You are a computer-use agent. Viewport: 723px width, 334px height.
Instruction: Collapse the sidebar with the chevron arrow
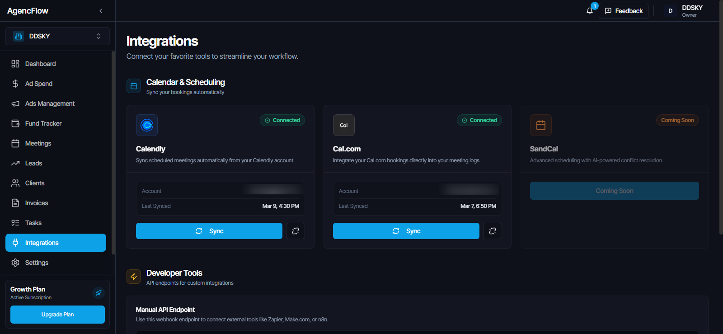pyautogui.click(x=101, y=11)
